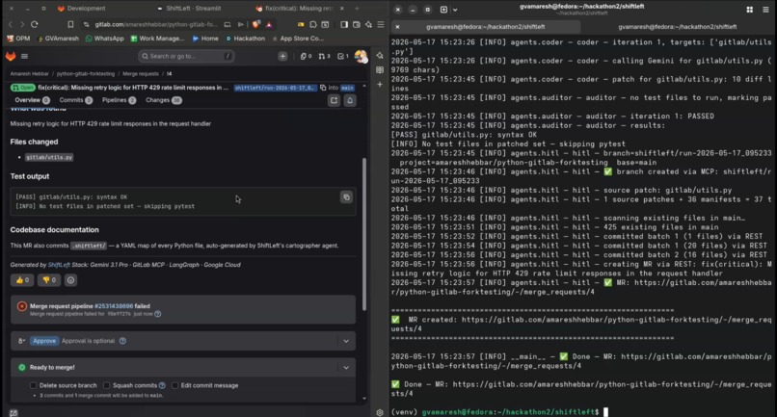Collapse the merge request sticky header arrow
The image size is (777, 417).
pyautogui.click(x=364, y=86)
